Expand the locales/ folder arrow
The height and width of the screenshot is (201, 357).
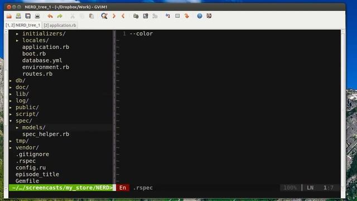point(17,41)
